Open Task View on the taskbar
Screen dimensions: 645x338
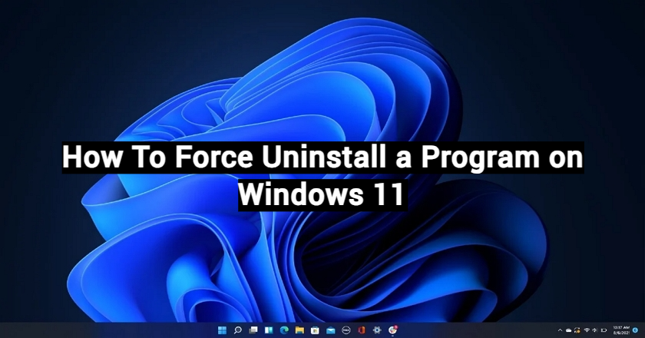pyautogui.click(x=253, y=330)
